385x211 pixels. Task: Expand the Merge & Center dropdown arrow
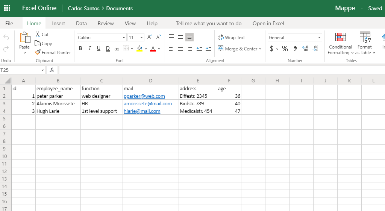point(260,49)
